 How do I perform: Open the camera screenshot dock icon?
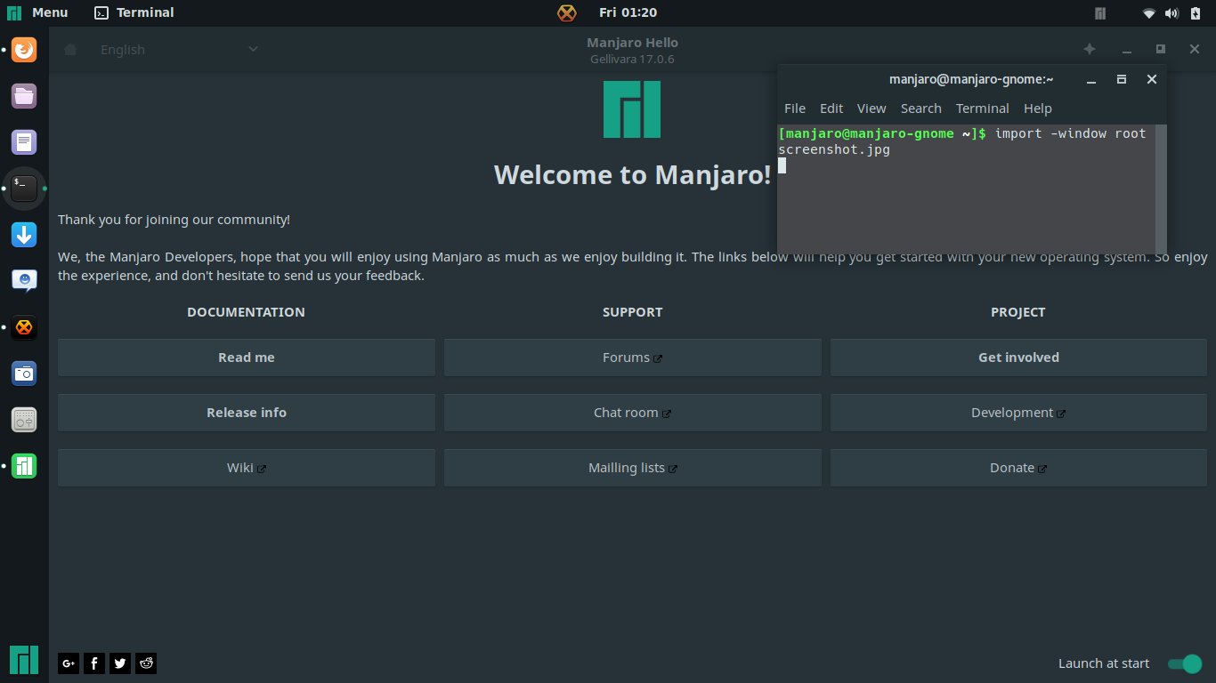[x=24, y=374]
